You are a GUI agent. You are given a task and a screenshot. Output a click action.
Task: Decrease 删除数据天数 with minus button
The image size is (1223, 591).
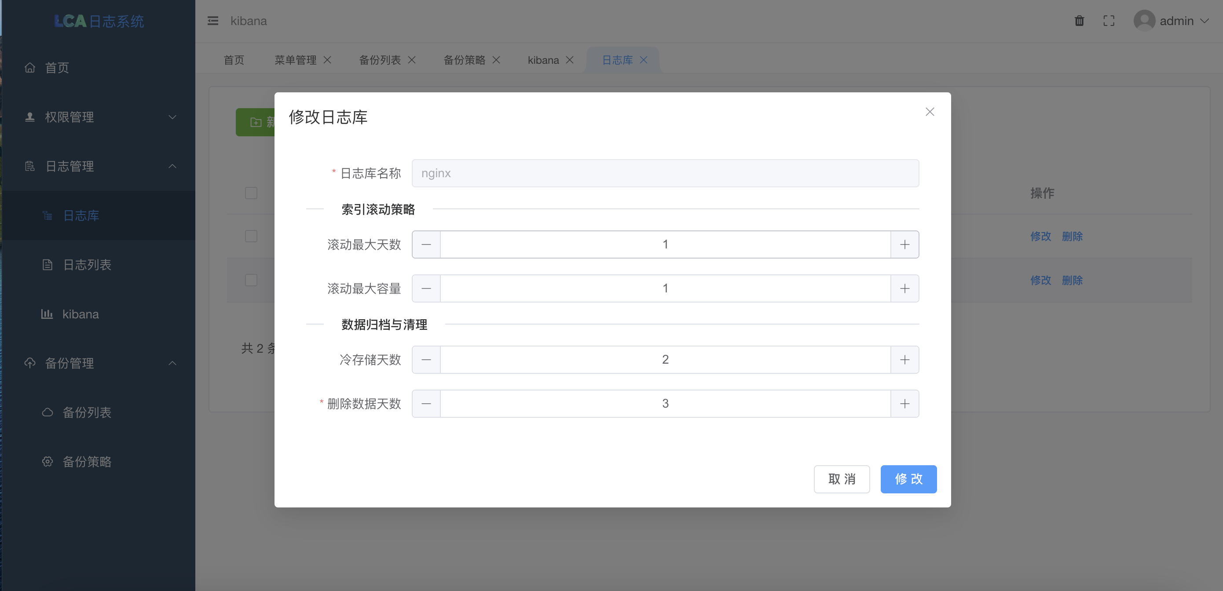[x=426, y=404]
